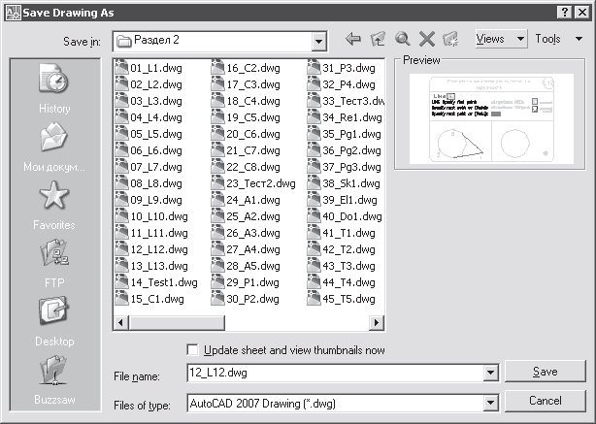Select file 23_Тест2.dwg in list
Viewport: 596px width, 424px height.
pyautogui.click(x=260, y=183)
